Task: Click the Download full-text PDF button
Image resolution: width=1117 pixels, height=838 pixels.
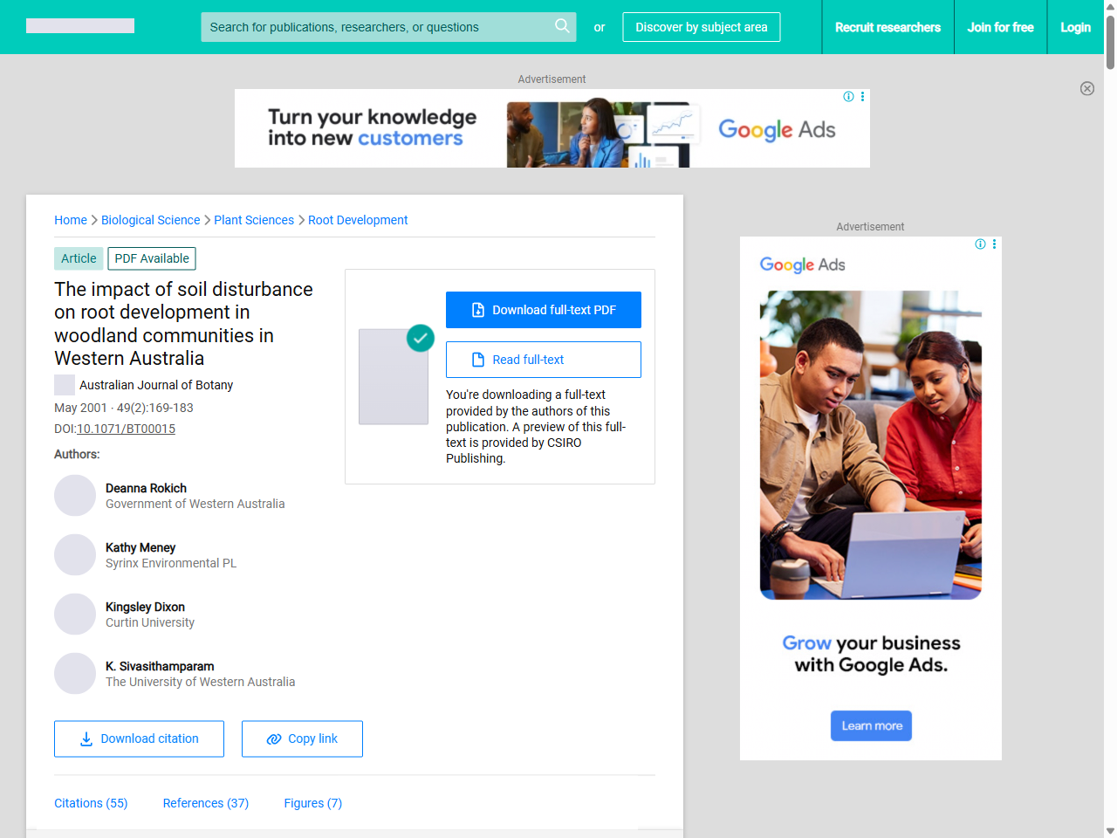Action: point(543,310)
